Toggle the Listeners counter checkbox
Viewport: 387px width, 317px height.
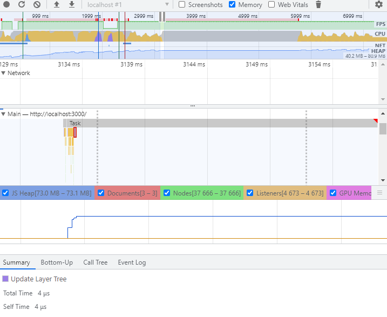250,193
